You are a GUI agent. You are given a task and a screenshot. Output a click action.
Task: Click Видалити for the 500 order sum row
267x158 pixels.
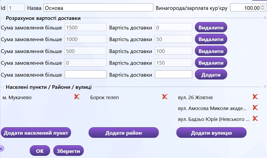point(211,51)
